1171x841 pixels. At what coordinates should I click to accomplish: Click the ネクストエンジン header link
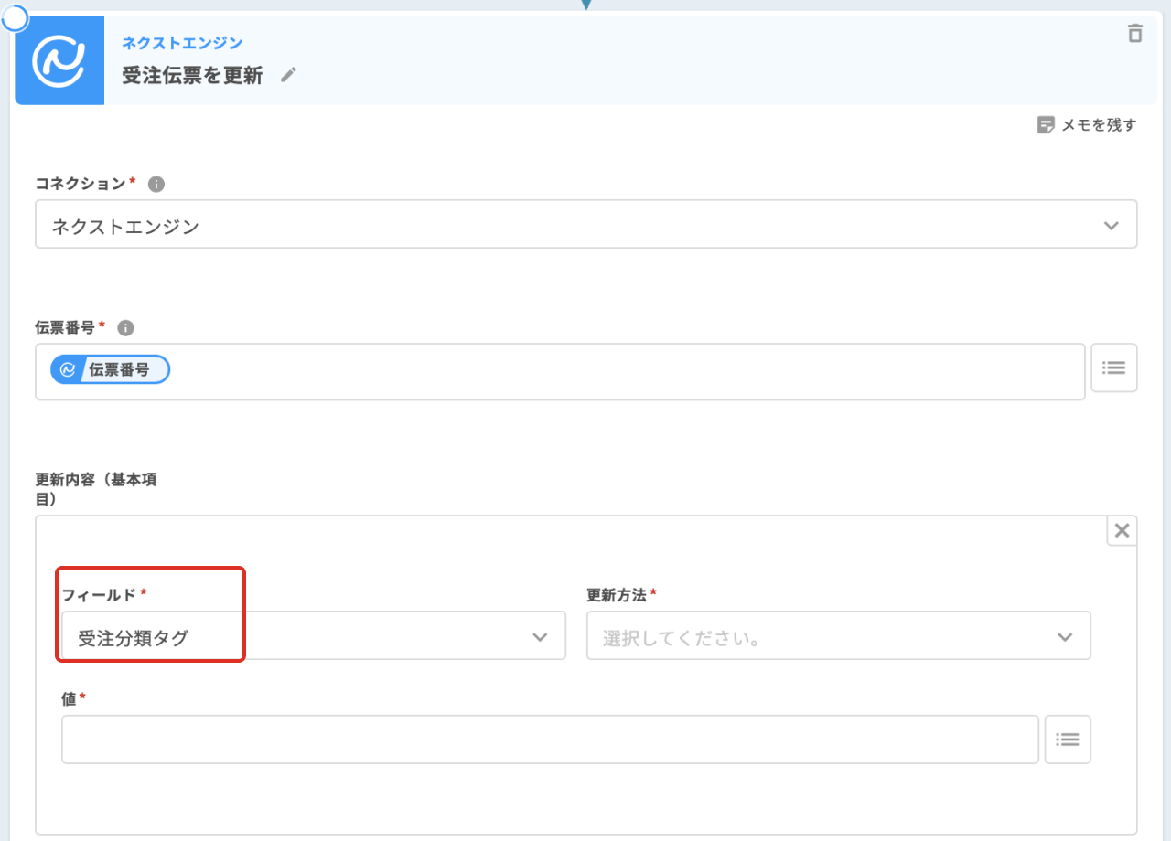pos(182,43)
